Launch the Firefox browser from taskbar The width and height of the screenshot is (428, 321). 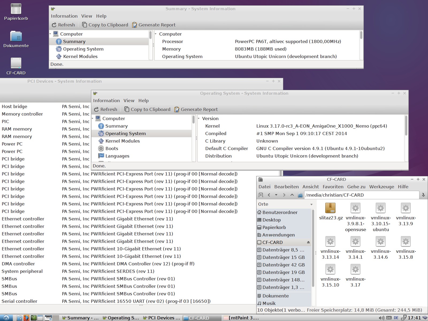[x=26, y=318]
